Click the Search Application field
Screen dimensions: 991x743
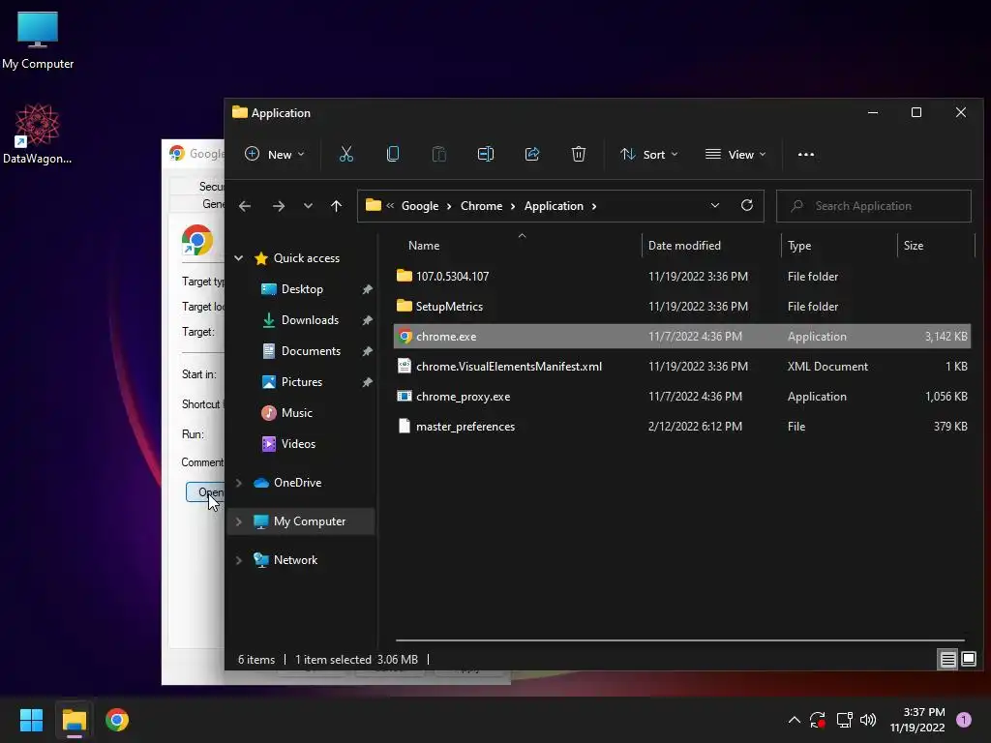click(x=874, y=206)
